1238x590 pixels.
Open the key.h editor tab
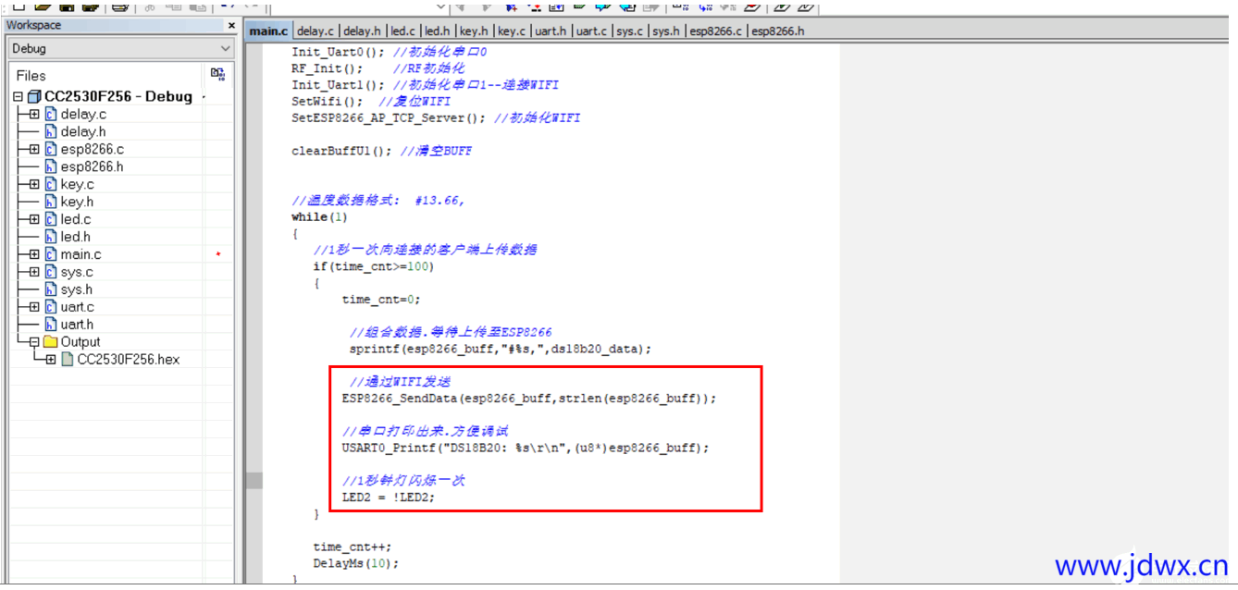tap(476, 31)
